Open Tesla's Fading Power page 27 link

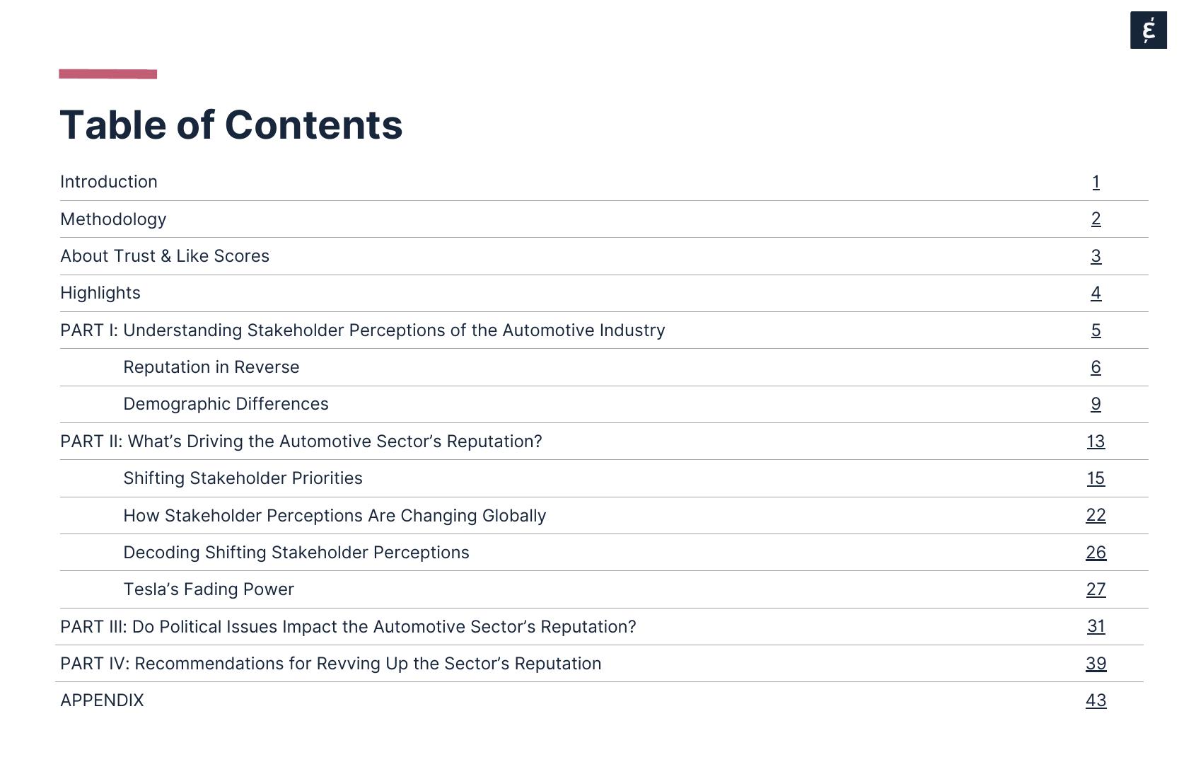click(1096, 589)
